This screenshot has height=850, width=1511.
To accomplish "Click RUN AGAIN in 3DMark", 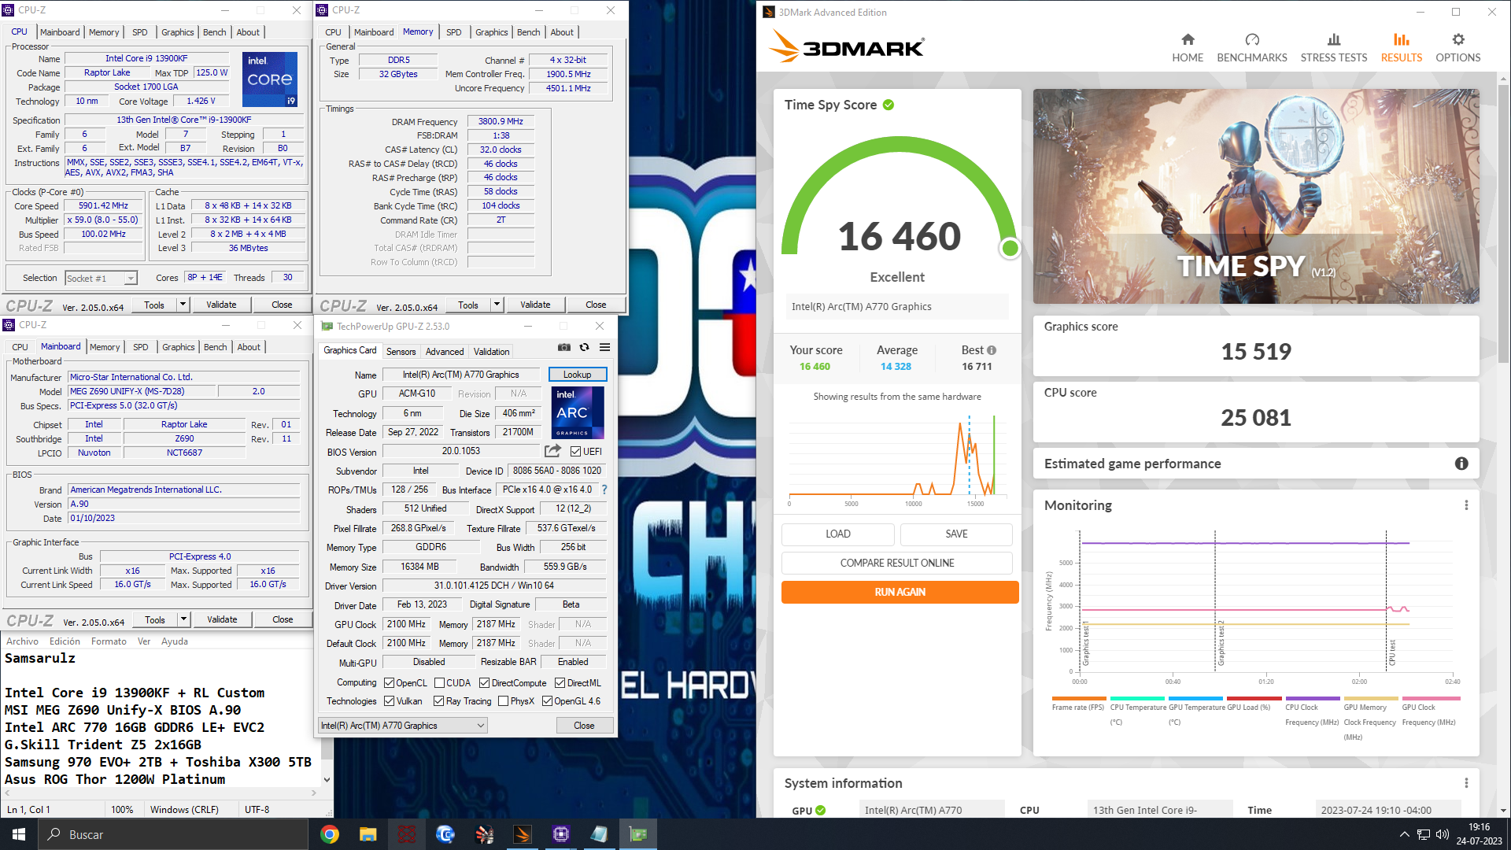I will pos(900,592).
